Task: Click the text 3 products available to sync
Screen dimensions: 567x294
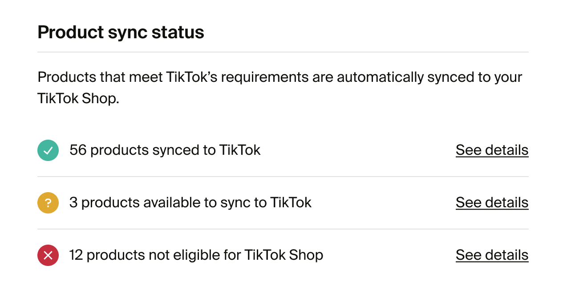Action: pos(190,203)
